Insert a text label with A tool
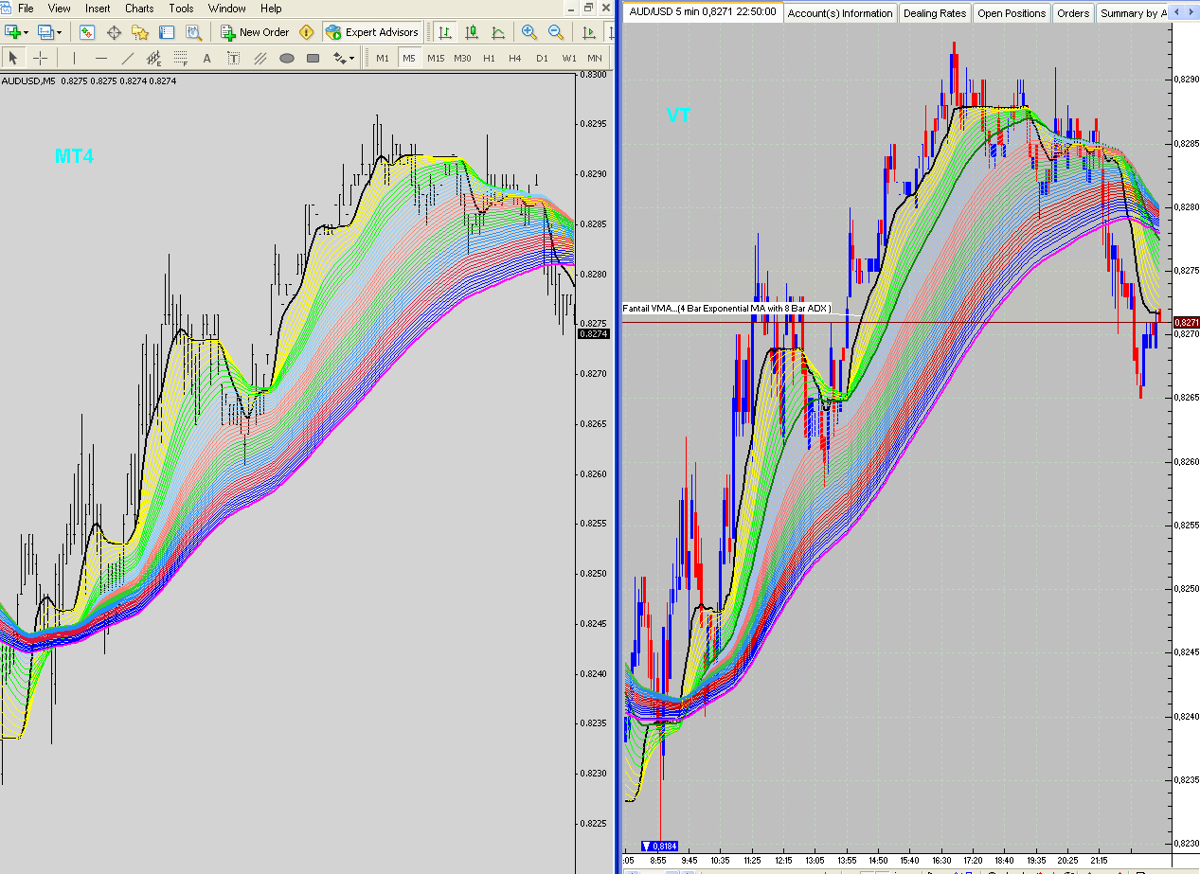 [x=207, y=58]
